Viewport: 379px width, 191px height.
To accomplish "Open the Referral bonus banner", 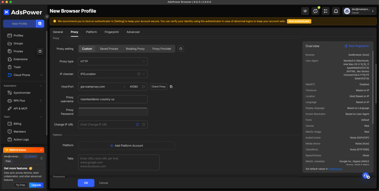I will coord(24,150).
